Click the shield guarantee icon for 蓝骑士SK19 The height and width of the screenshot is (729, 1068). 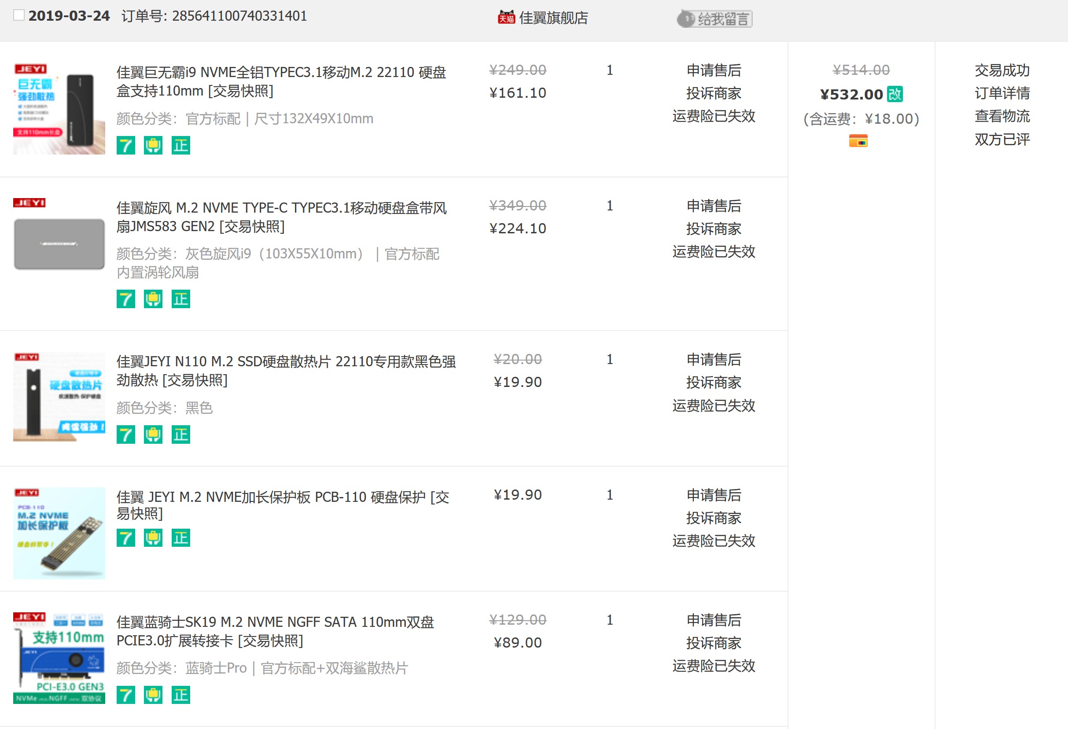point(153,695)
